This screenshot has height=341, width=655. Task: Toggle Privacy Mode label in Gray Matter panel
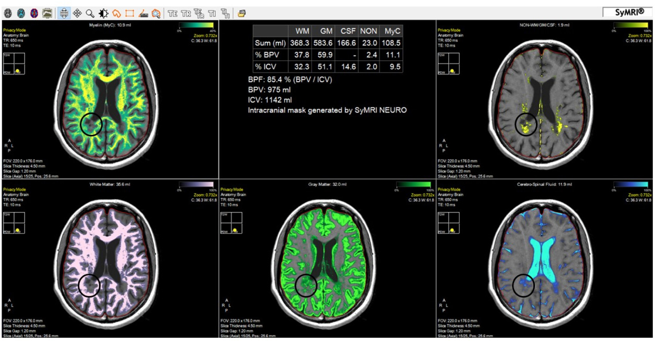pos(232,190)
